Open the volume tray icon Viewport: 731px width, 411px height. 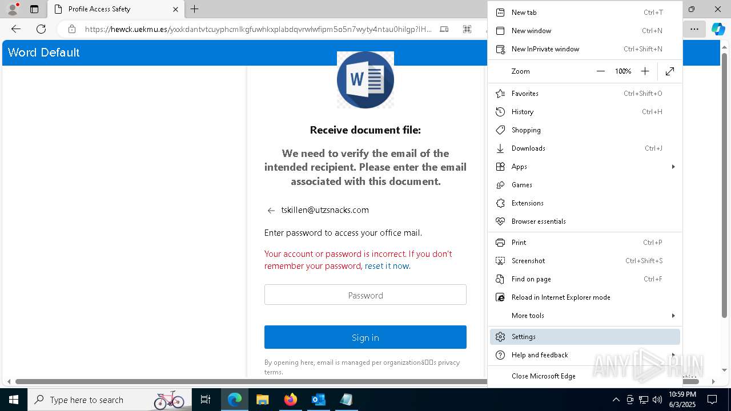click(657, 400)
